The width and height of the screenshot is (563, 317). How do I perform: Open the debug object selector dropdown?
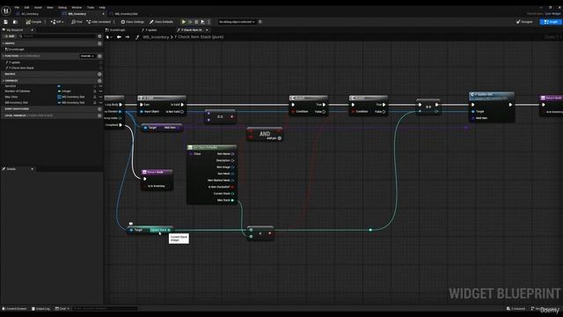pos(237,22)
